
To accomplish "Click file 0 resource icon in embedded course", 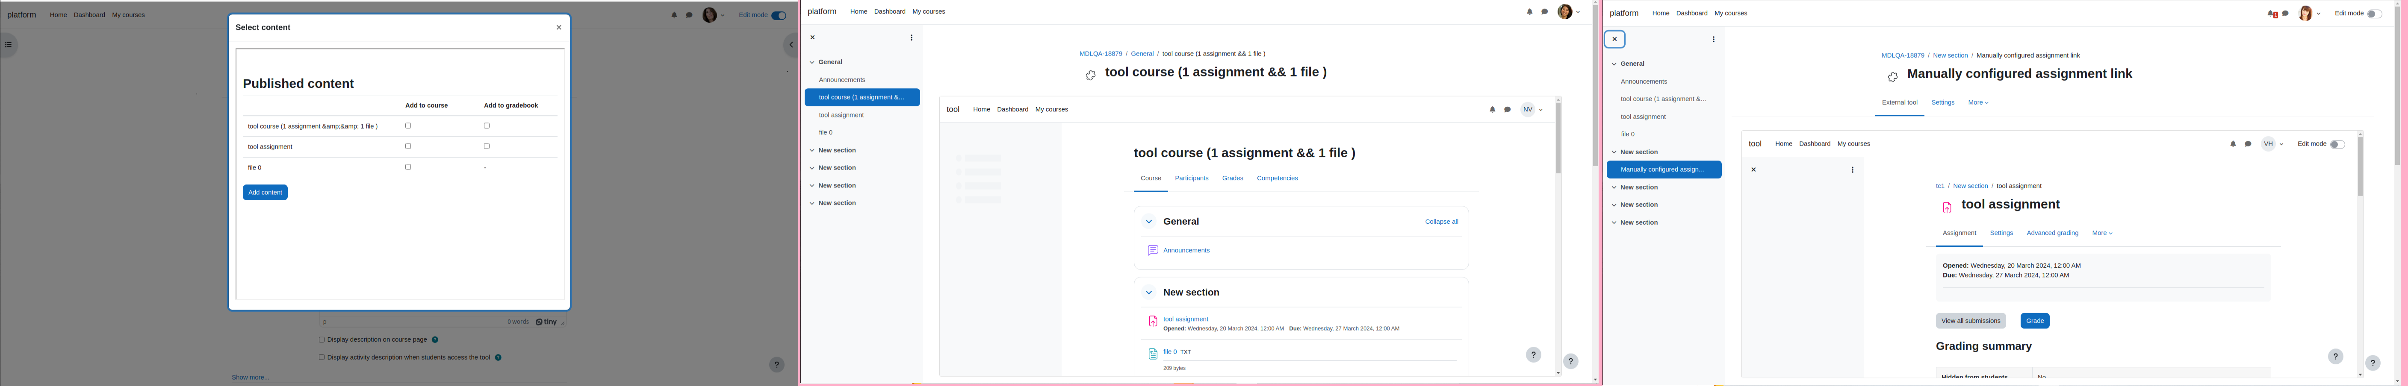I will [1153, 354].
